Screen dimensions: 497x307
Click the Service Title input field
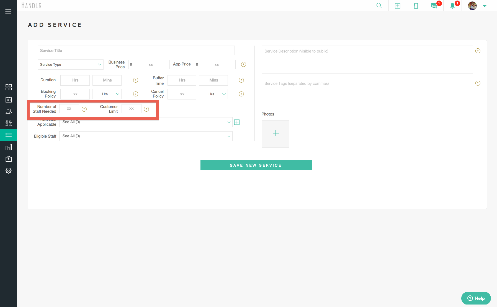[136, 51]
